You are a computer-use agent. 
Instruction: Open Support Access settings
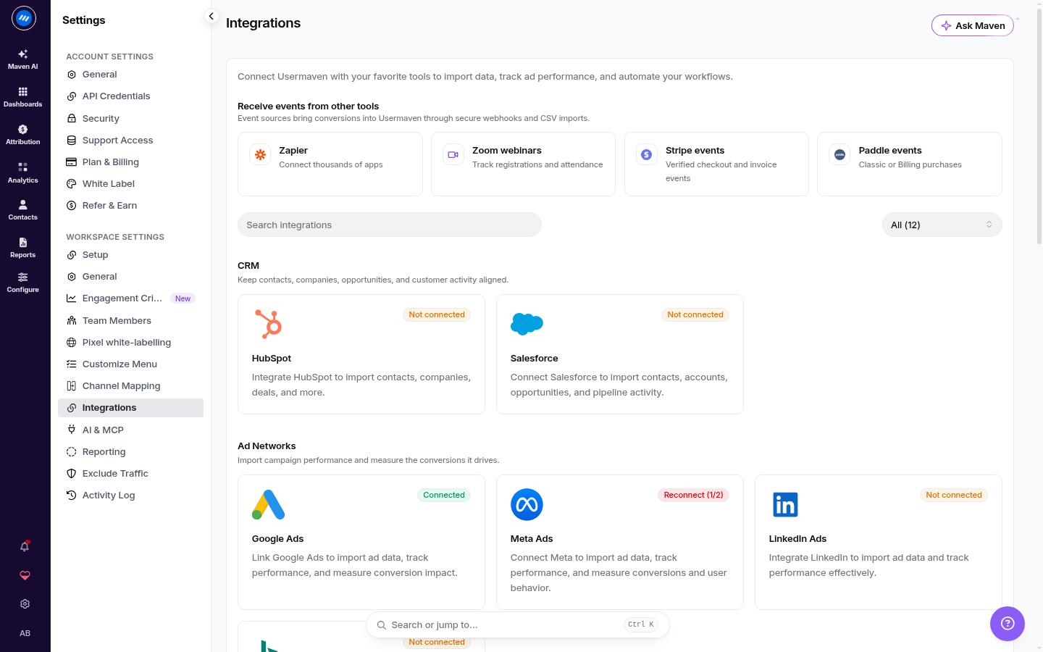click(130, 140)
